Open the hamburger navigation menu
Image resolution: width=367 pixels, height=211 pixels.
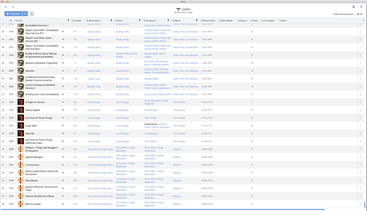[x=5, y=7]
